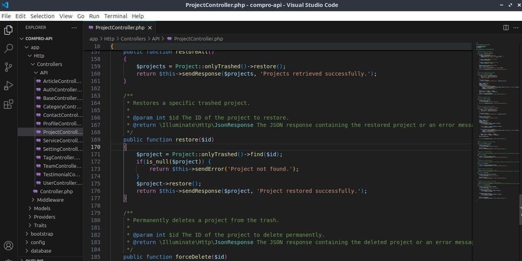Open BaseController file in explorer
Screen dimensions: 522x261
(50, 98)
